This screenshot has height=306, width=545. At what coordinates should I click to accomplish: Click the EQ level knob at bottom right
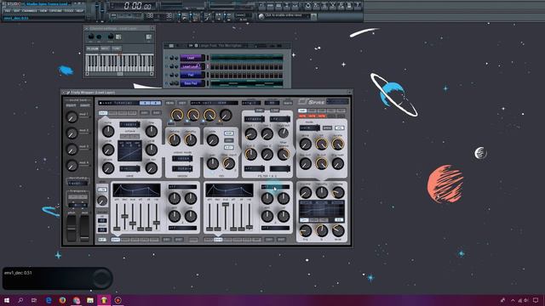(338, 230)
